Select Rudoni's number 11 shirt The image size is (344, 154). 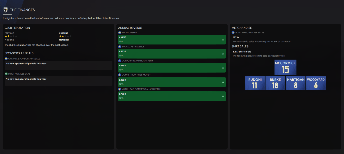coord(255,83)
